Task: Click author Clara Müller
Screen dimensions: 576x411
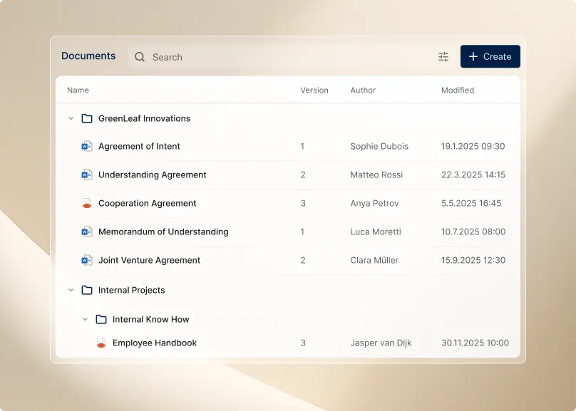Action: click(x=374, y=260)
